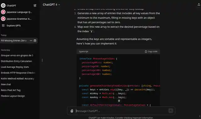This screenshot has height=119, width=201.
Task: Click the Copy code button label
Action: tap(152, 51)
